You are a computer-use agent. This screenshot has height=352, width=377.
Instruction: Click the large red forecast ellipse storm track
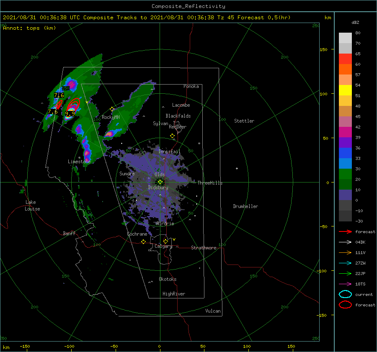point(73,105)
